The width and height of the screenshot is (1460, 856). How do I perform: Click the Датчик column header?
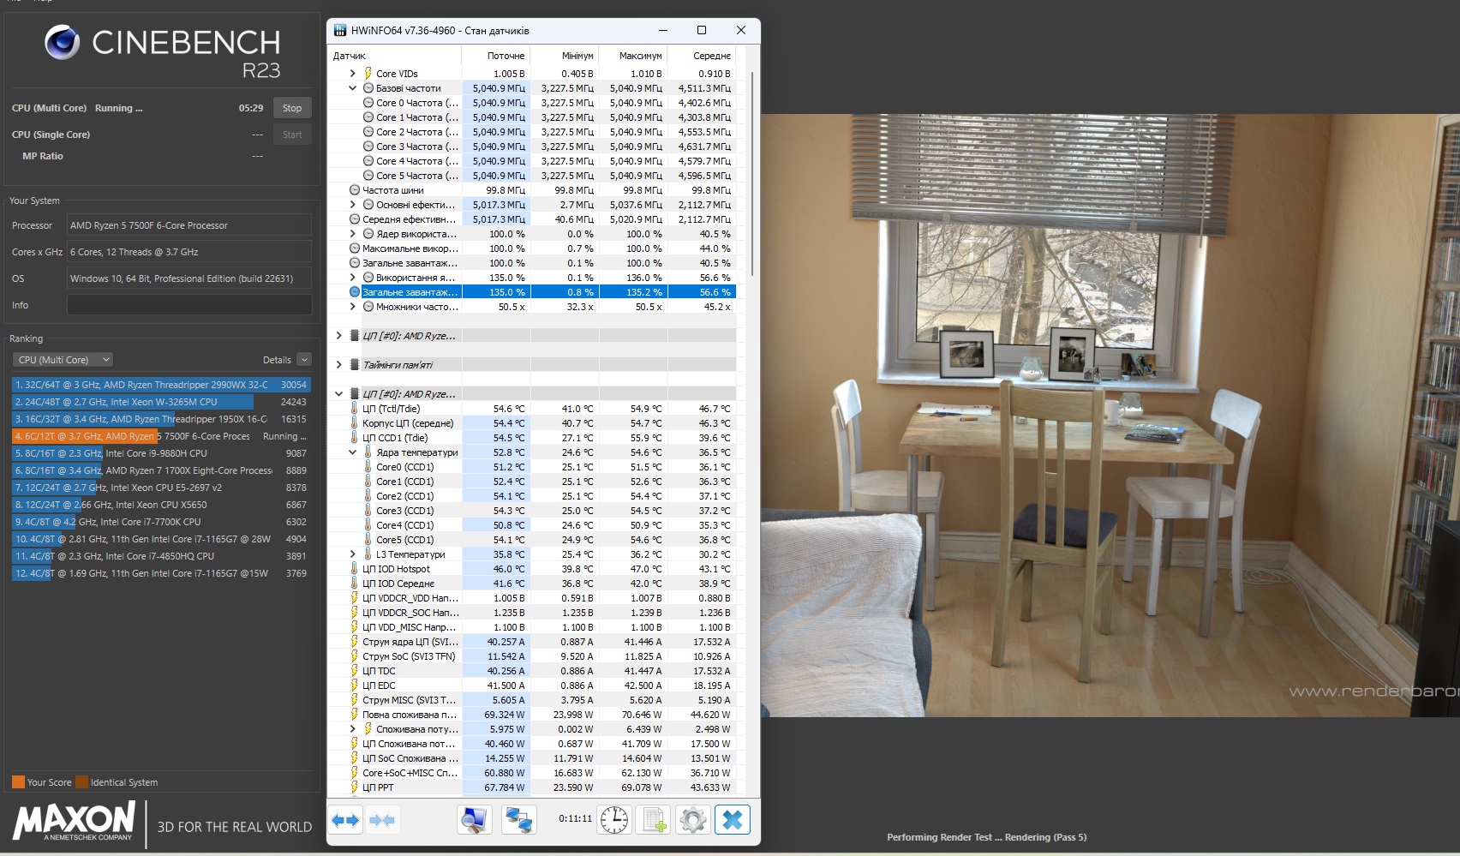[394, 56]
